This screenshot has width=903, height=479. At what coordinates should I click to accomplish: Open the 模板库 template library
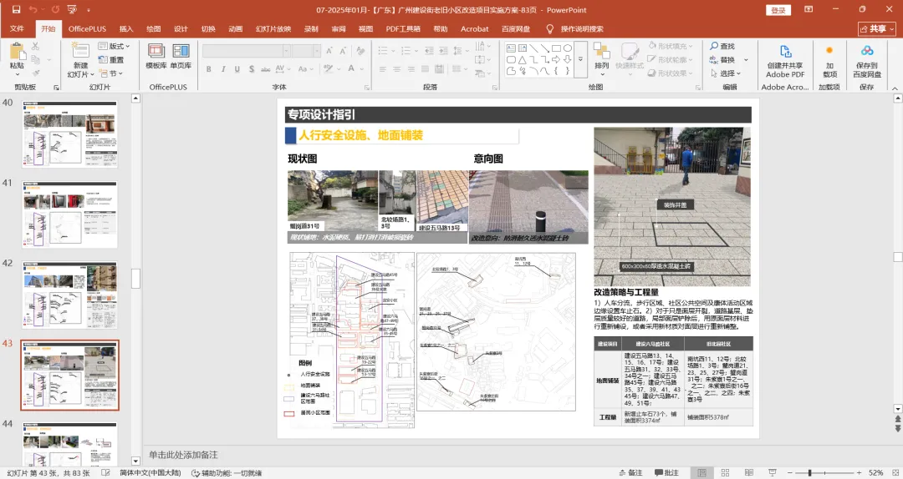(x=156, y=55)
